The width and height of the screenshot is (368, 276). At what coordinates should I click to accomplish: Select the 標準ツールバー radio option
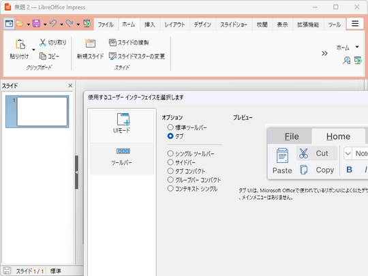tap(170, 127)
